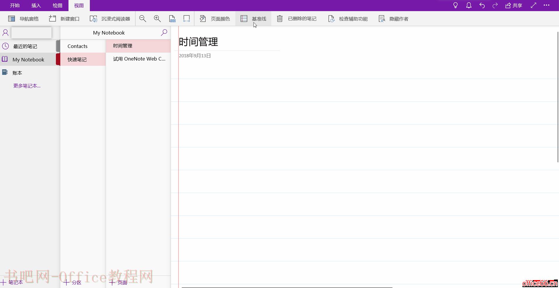Select the 快速笔记 section

tap(83, 59)
